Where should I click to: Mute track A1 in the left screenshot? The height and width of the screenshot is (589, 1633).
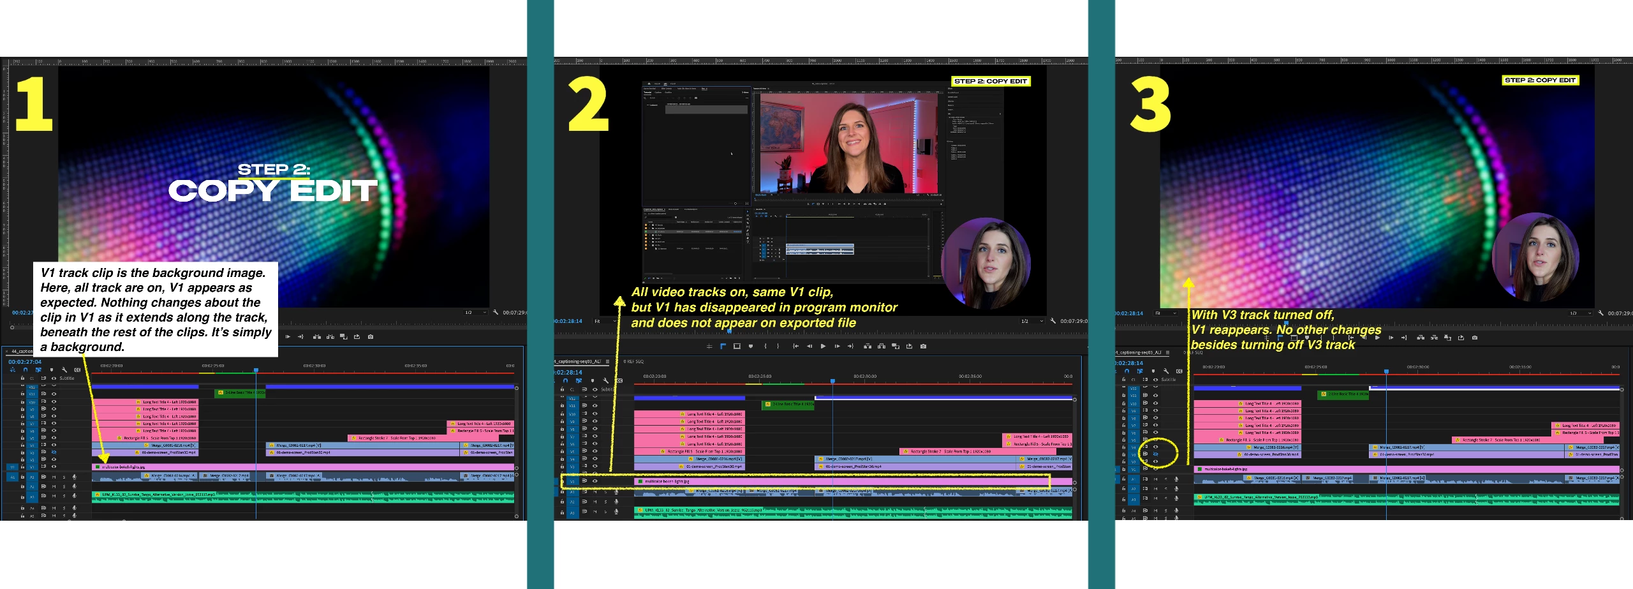(54, 477)
